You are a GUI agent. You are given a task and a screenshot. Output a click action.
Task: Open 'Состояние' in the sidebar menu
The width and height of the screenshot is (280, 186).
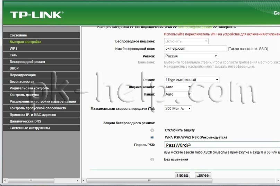18,35
